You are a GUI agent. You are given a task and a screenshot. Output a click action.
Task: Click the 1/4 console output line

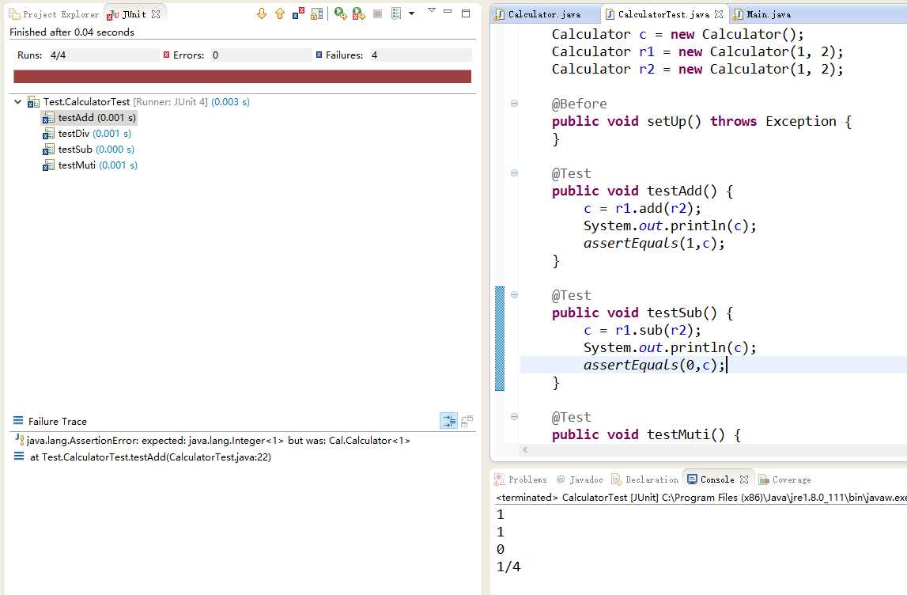(x=508, y=567)
